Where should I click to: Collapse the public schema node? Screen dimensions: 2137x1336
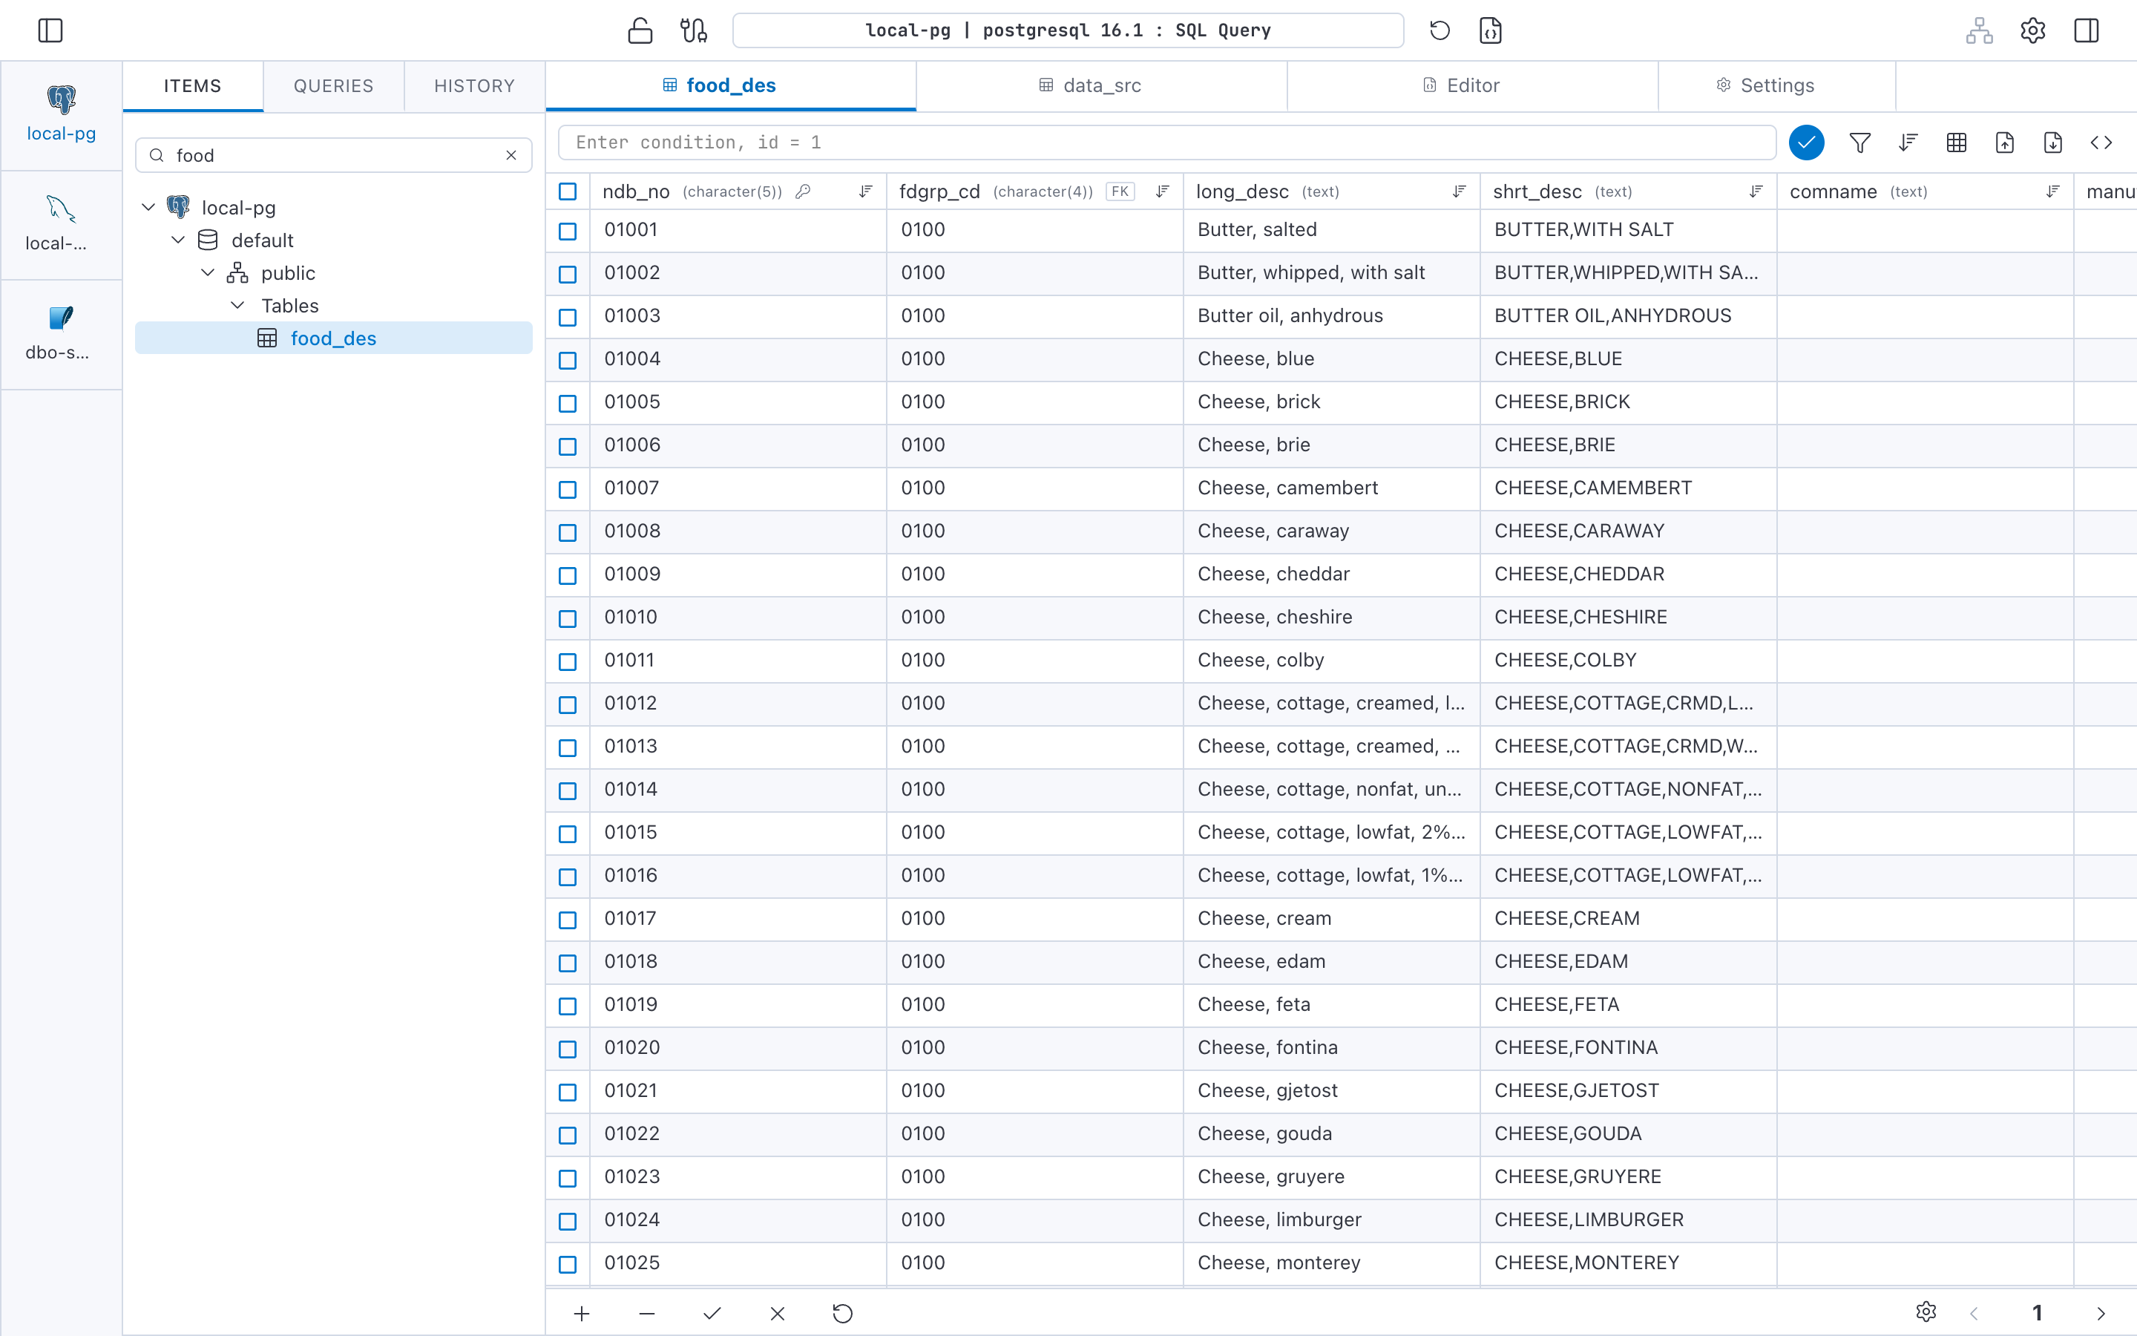click(209, 273)
